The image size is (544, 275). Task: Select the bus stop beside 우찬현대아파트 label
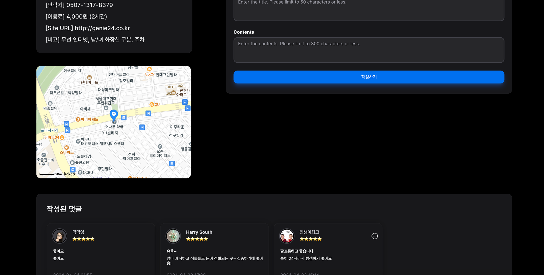pyautogui.click(x=185, y=102)
